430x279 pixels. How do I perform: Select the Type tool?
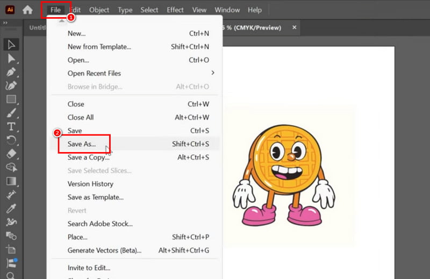point(11,127)
